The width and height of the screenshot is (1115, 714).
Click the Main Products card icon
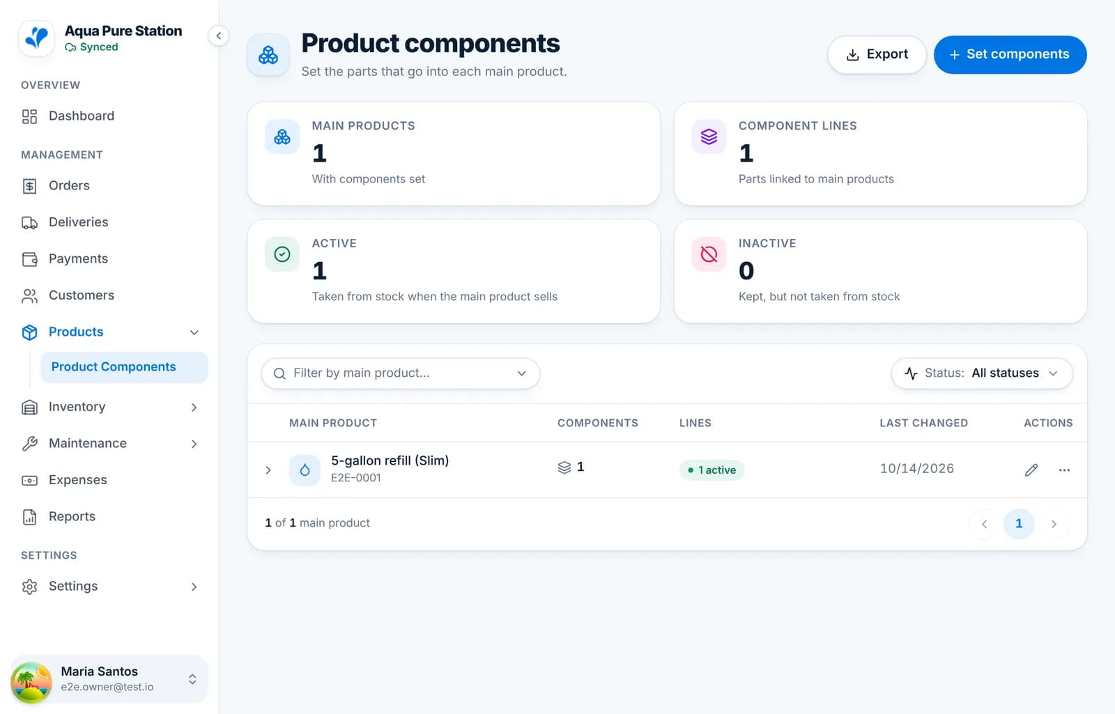coord(282,137)
